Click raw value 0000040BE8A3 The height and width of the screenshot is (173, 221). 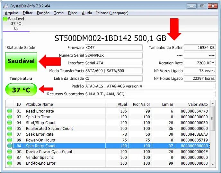[194, 134]
